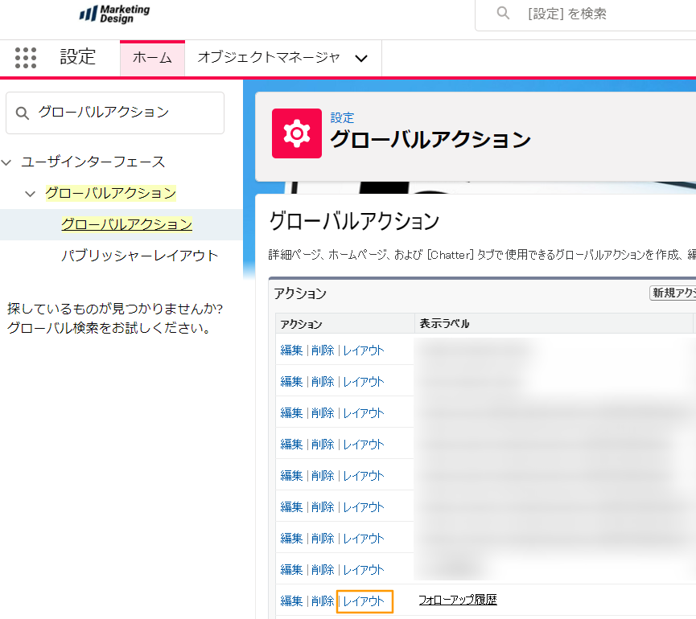The image size is (696, 619).
Task: Sort by the 表示ラベル column header
Action: click(444, 324)
